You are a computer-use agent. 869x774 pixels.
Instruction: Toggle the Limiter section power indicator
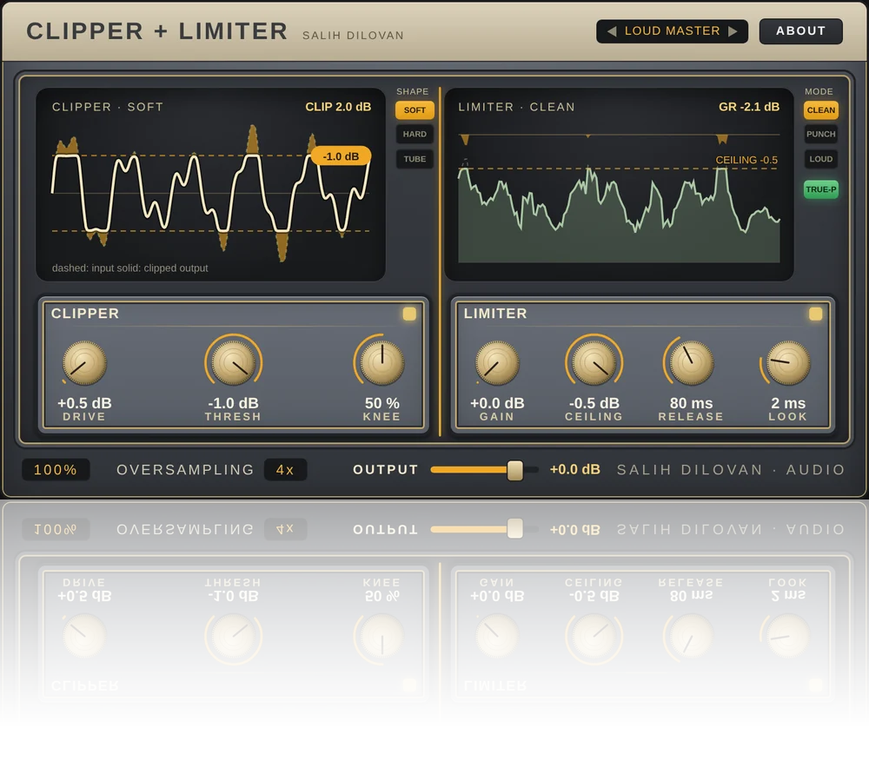tap(816, 314)
